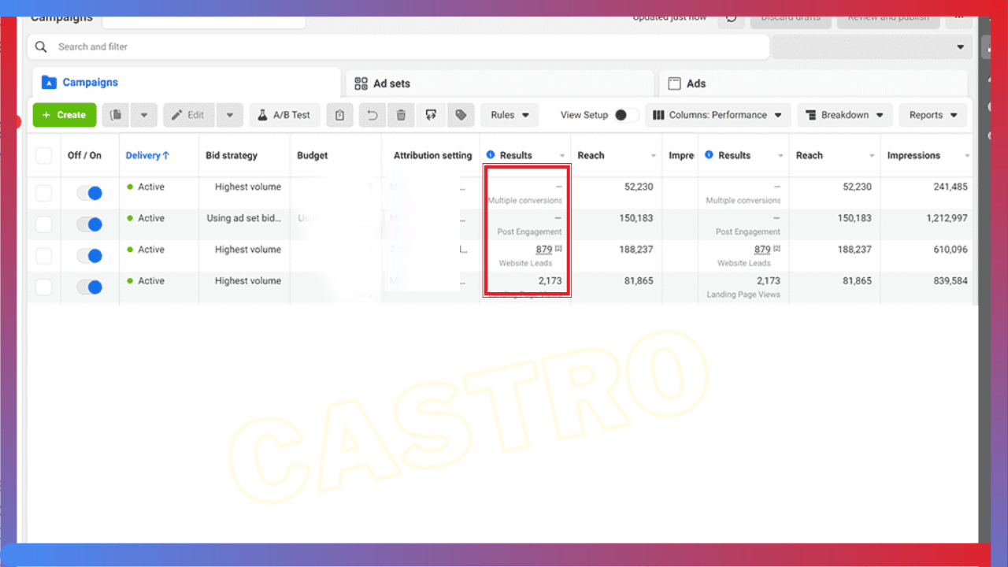Image resolution: width=1008 pixels, height=567 pixels.
Task: Switch to the Ad sets tab
Action: click(x=500, y=83)
